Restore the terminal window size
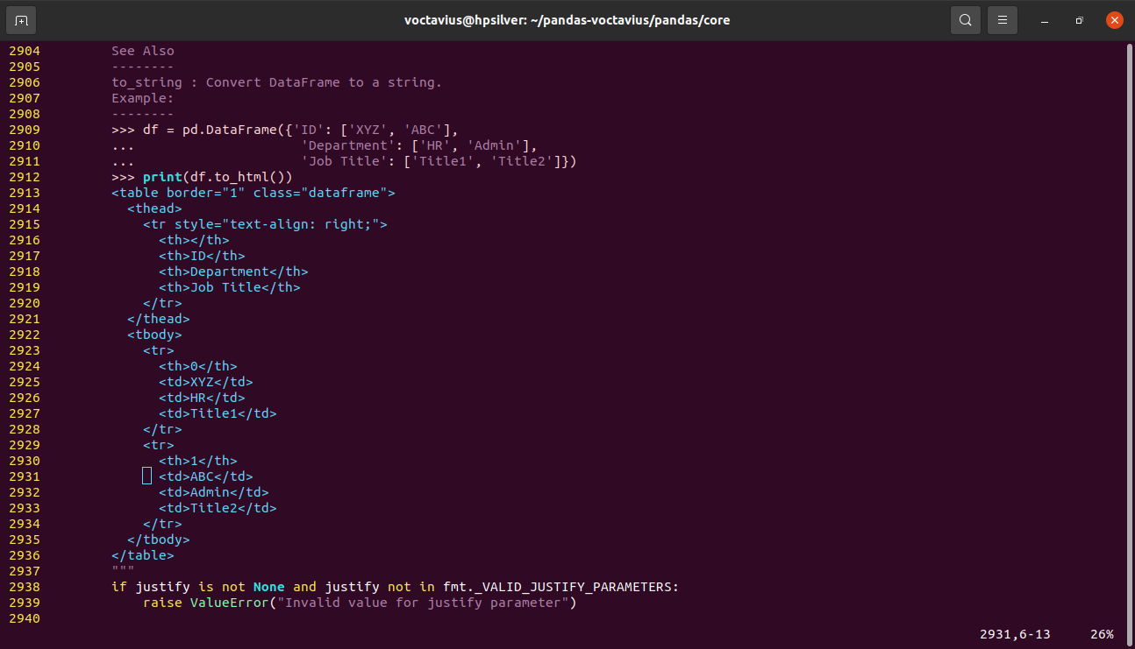Image resolution: width=1135 pixels, height=649 pixels. pyautogui.click(x=1080, y=20)
